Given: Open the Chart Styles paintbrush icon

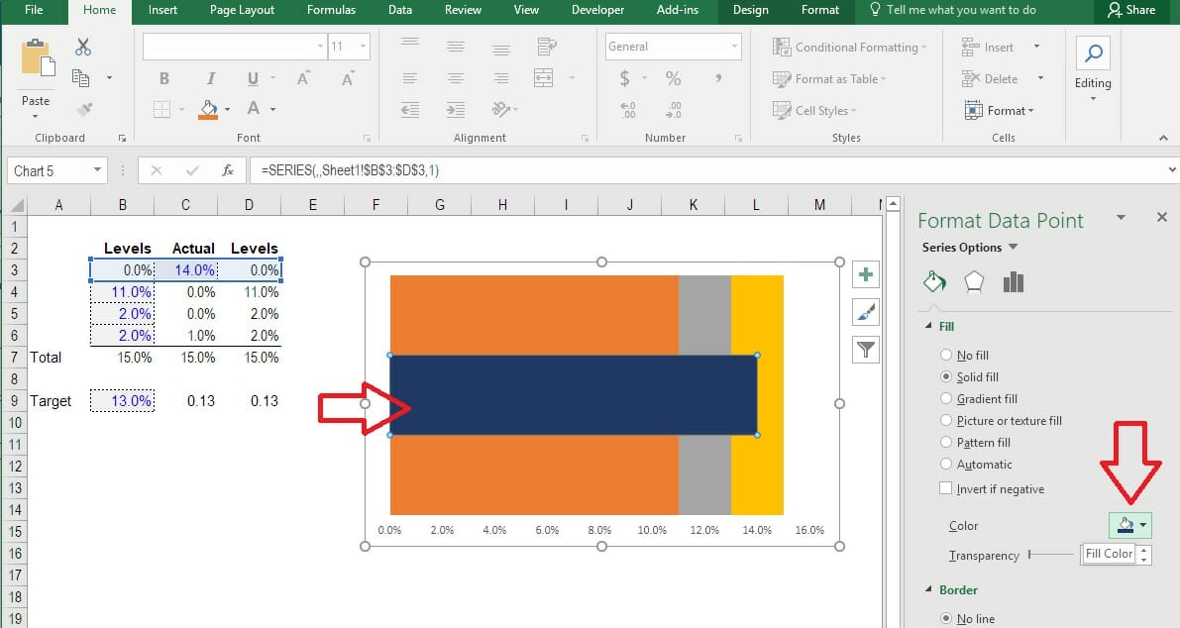Looking at the screenshot, I should [866, 311].
